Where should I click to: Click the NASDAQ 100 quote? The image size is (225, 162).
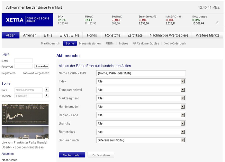[174, 20]
